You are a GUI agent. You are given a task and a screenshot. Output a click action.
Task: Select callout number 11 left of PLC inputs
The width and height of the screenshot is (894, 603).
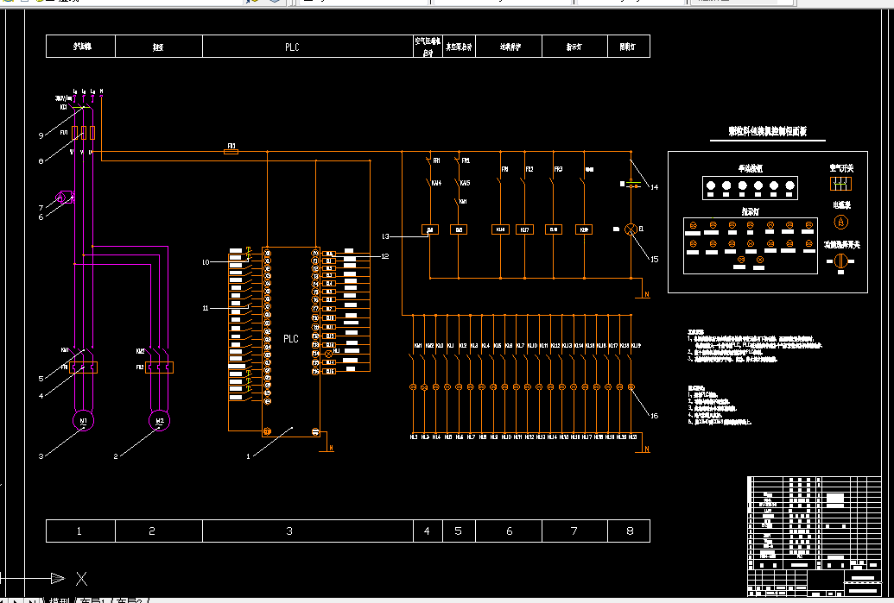pos(206,308)
